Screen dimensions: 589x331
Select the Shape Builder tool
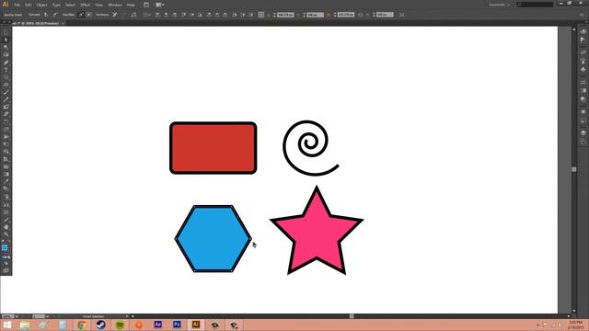tap(6, 152)
